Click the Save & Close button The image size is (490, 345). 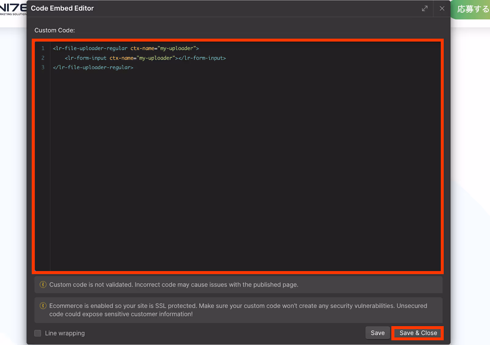pyautogui.click(x=418, y=333)
